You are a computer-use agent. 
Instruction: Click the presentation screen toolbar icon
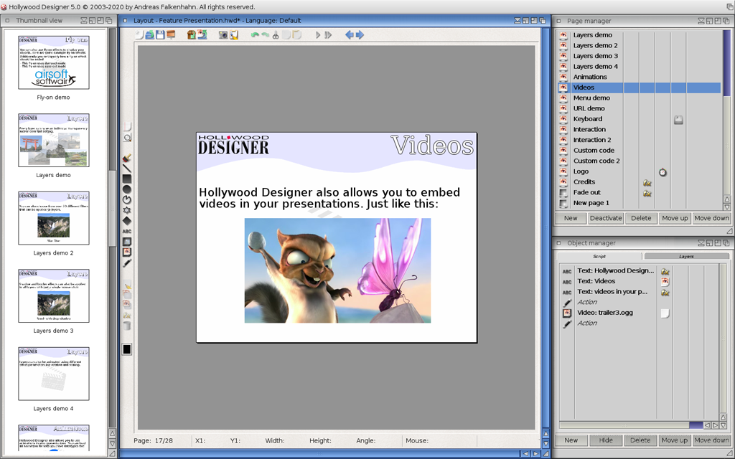[x=171, y=34]
